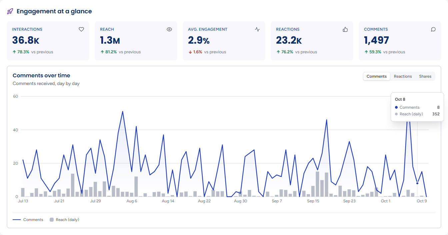Click the Engagement at a glance title
Screen dimensions: 448x235
pyautogui.click(x=54, y=11)
